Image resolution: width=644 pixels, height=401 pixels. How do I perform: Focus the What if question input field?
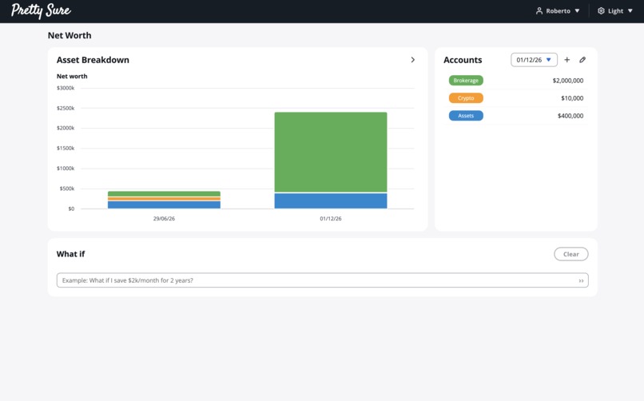[323, 280]
